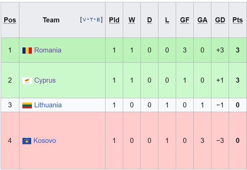The width and height of the screenshot is (247, 170).
Task: Click the Kosovo flag icon
Action: coord(27,141)
